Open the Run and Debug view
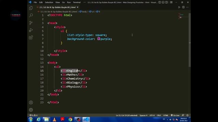This screenshot has width=218, height=122. [31, 30]
